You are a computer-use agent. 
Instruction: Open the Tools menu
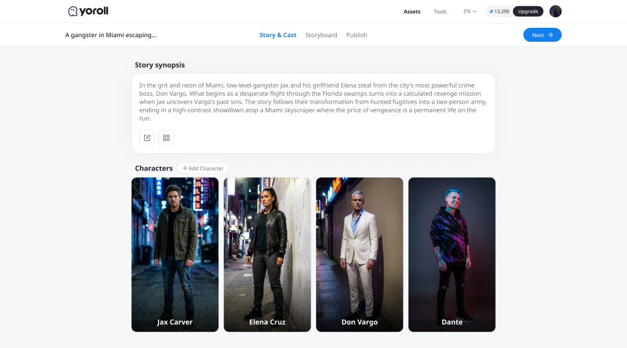pos(440,12)
